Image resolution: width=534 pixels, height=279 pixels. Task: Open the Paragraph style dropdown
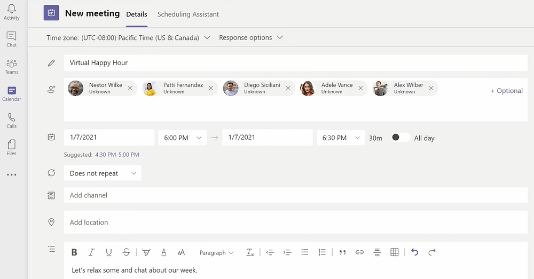pyautogui.click(x=217, y=253)
